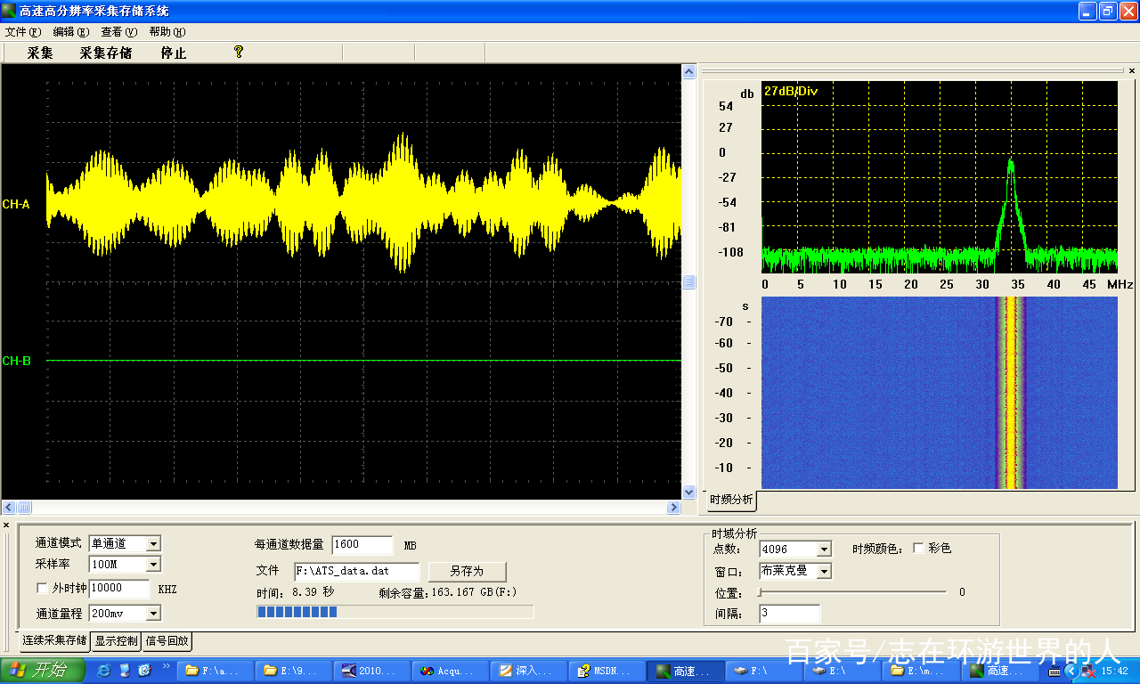Enable the 外时钟 external clock checkbox
This screenshot has width=1140, height=684.
tap(42, 589)
